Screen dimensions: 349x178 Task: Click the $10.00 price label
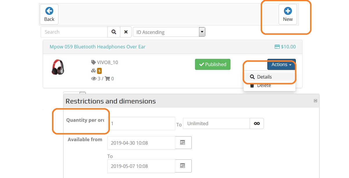point(285,47)
